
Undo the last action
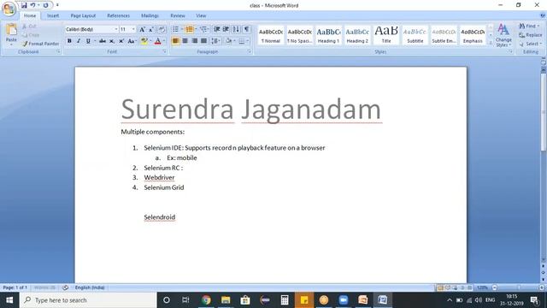32,5
